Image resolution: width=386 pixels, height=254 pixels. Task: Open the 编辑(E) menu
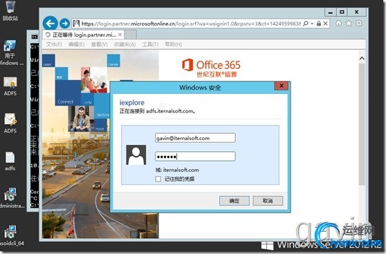point(76,44)
